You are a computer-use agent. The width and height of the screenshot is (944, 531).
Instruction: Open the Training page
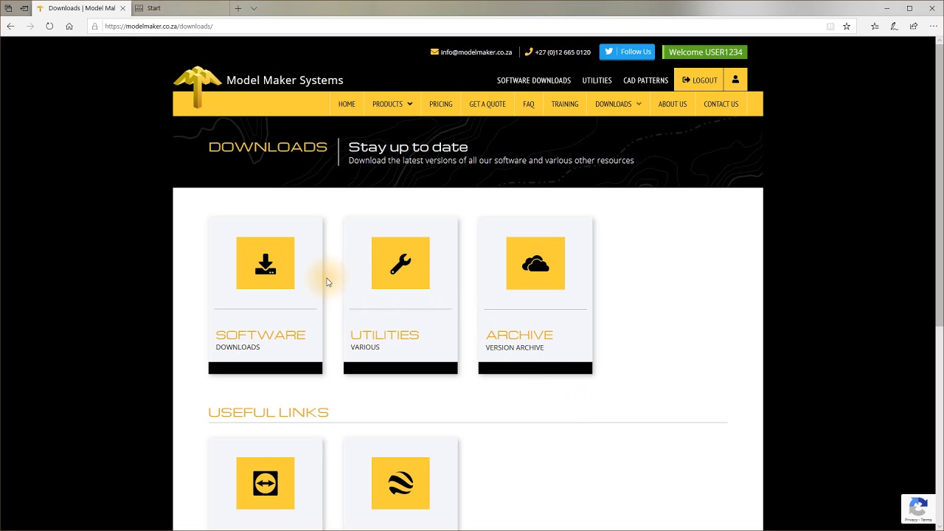click(x=565, y=104)
